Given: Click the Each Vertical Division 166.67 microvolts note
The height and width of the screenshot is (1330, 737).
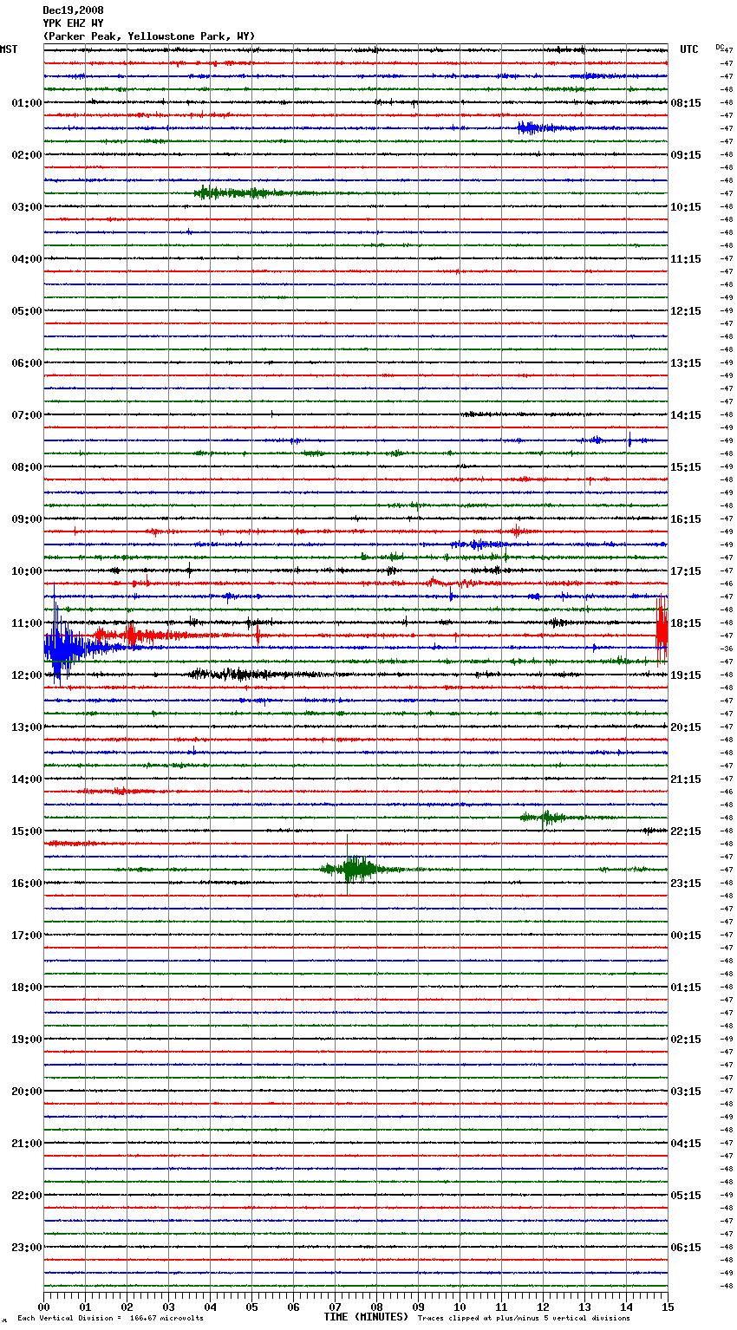Looking at the screenshot, I should tap(110, 1319).
